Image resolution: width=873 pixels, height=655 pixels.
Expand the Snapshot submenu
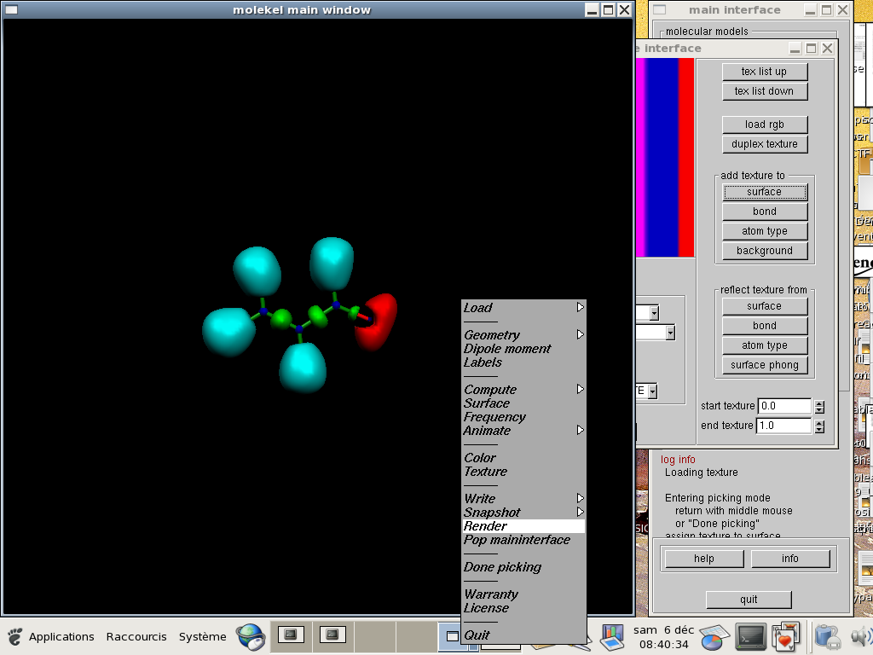click(523, 513)
